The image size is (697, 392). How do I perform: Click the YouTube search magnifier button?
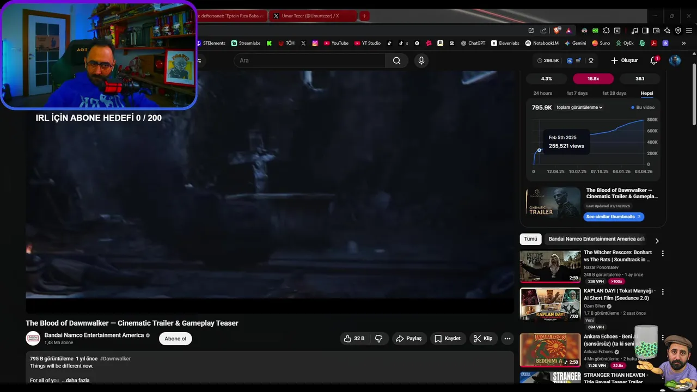(x=396, y=60)
